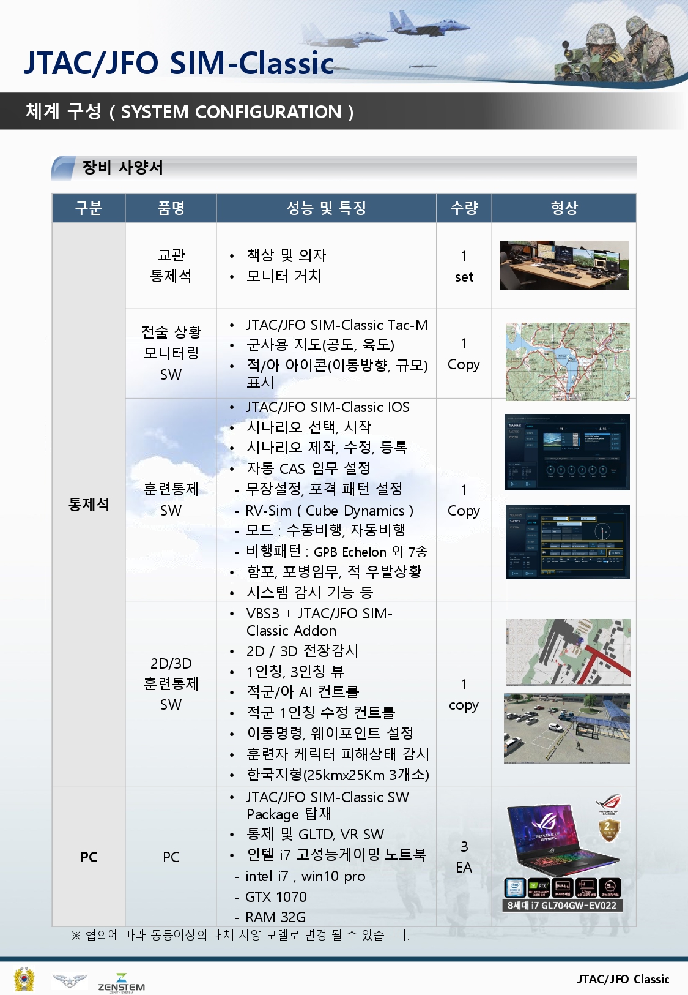Click the soldiers photo in header

[618, 51]
